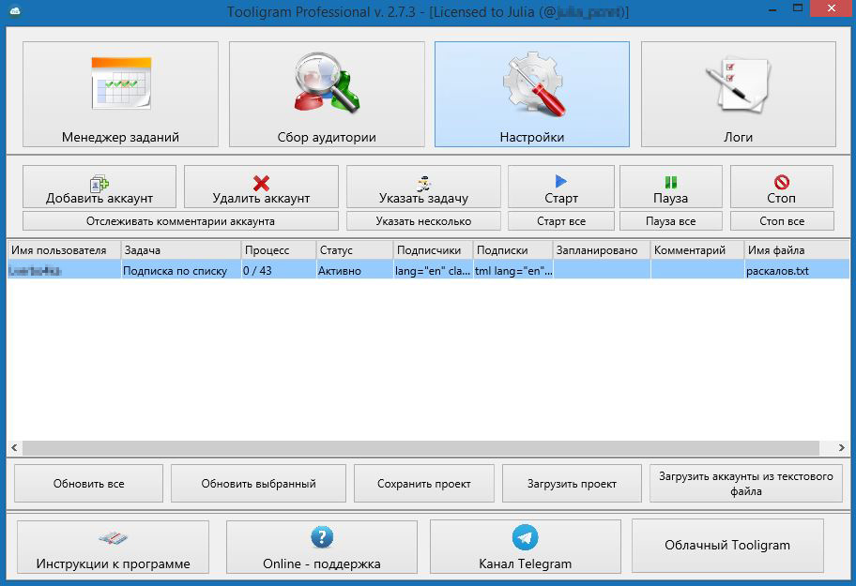Sort by the Статус column header
Viewport: 856px width, 586px height.
point(355,250)
